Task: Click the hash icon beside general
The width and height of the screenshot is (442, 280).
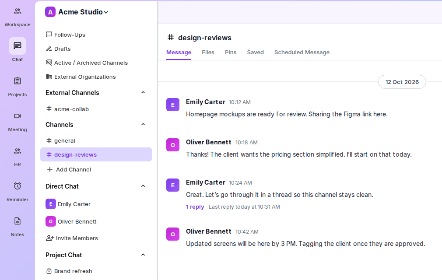Action: (x=49, y=140)
